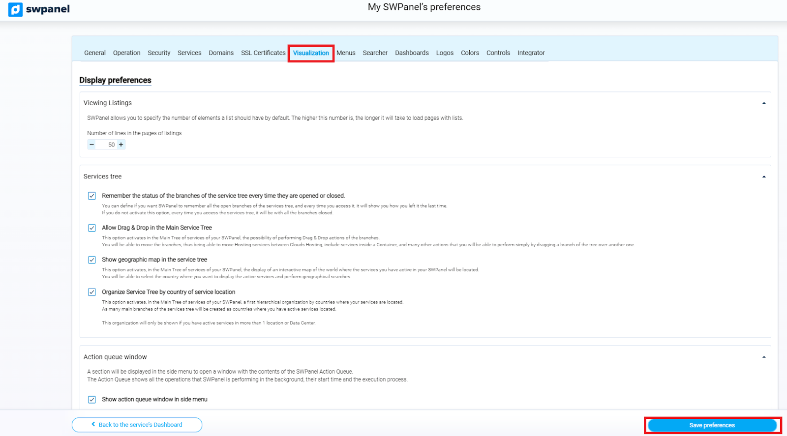Image resolution: width=787 pixels, height=436 pixels.
Task: Collapse the Action queue window section
Action: (763, 357)
